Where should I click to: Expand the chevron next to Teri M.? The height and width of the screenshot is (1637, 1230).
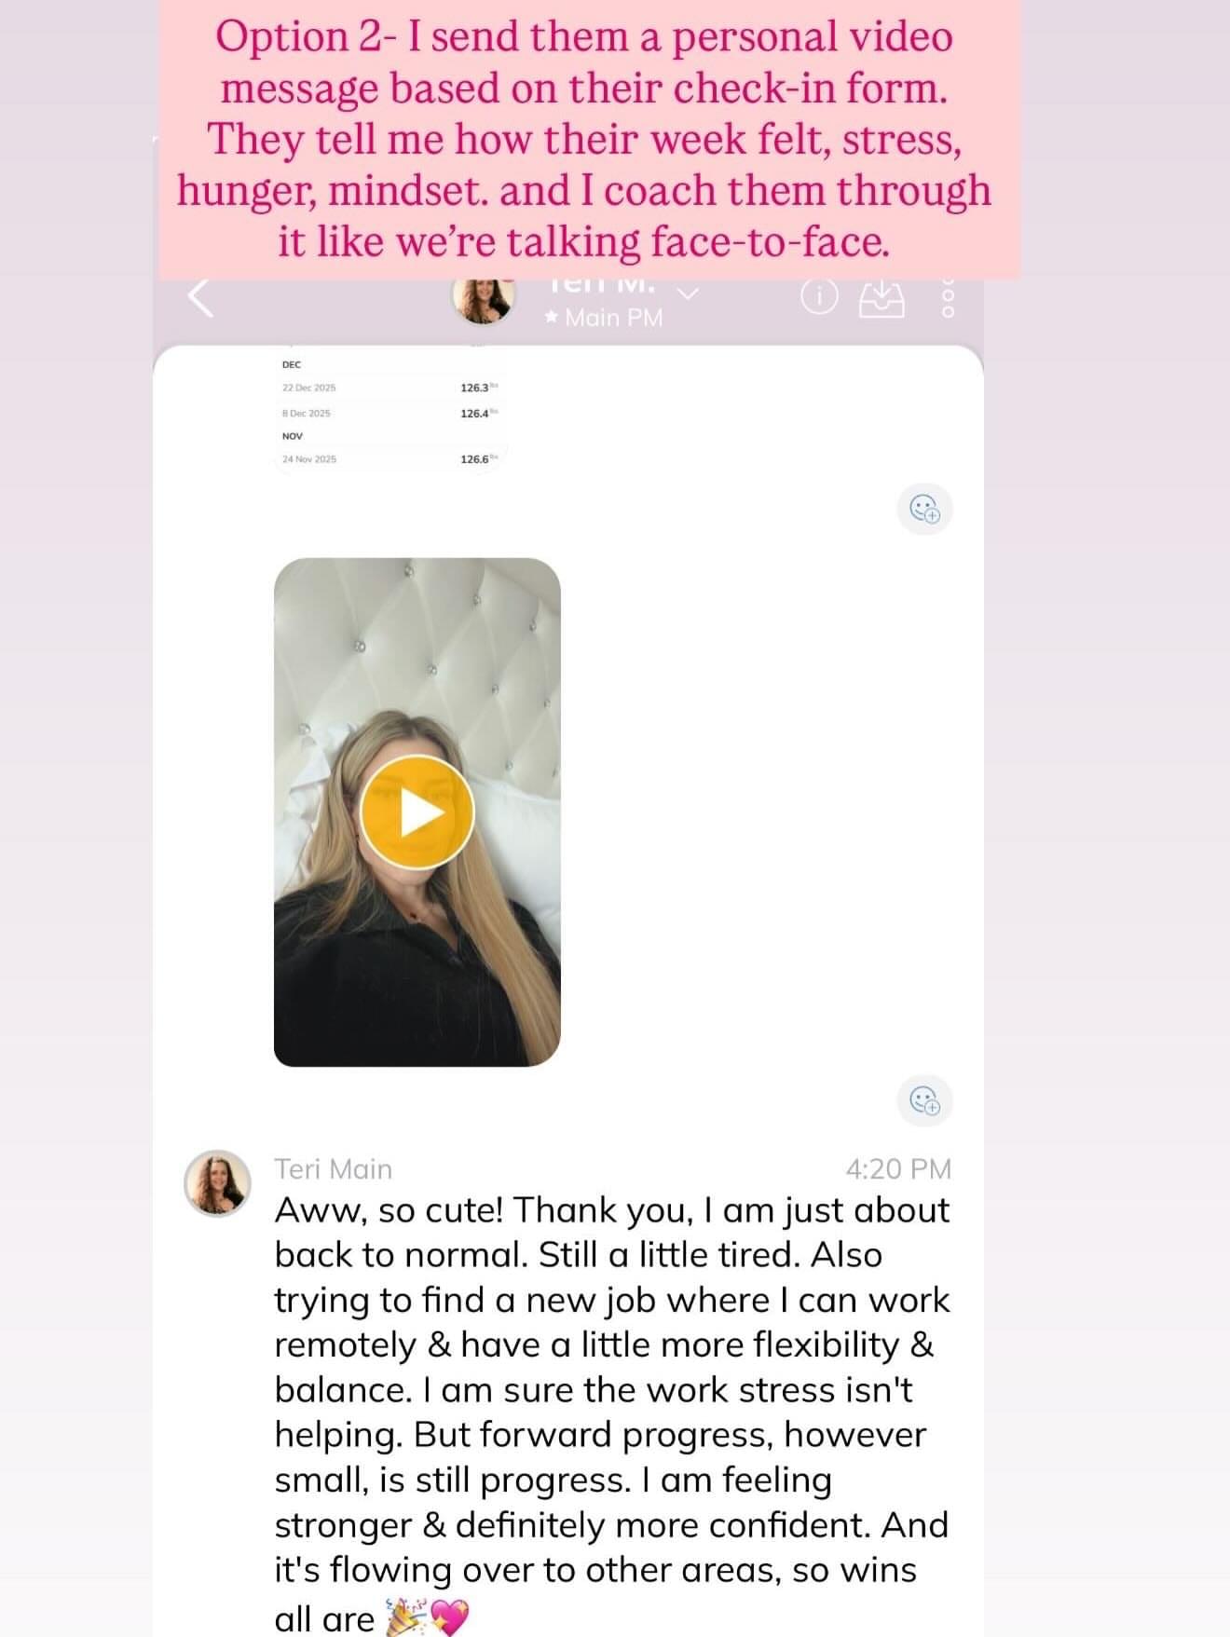pos(688,293)
